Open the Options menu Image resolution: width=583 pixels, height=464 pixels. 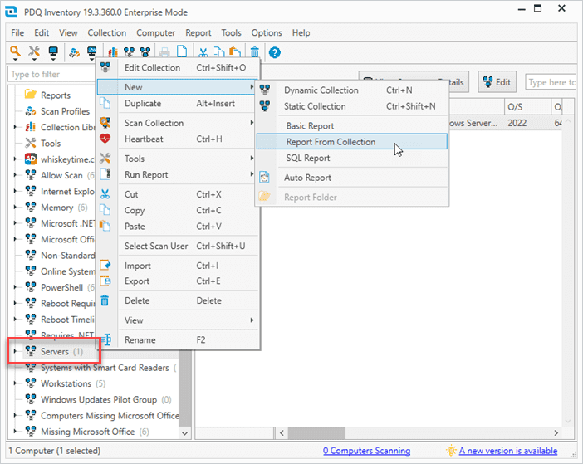tap(267, 32)
